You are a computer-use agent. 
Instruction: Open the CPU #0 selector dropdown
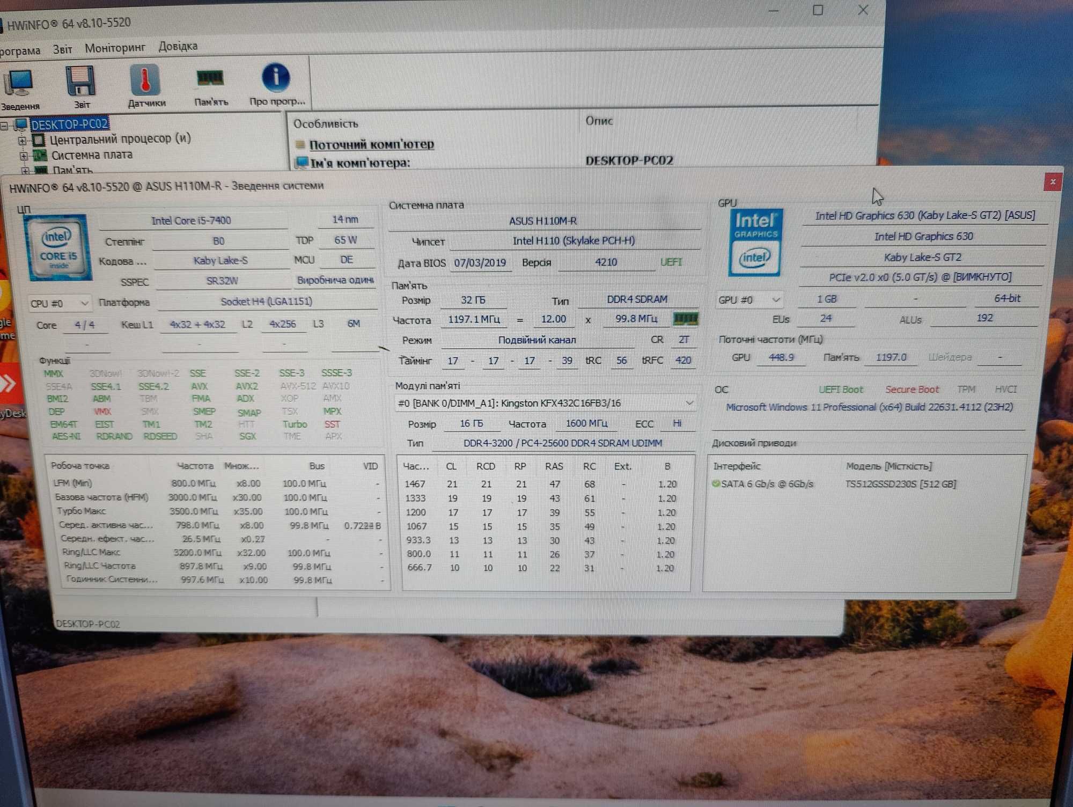[x=59, y=303]
